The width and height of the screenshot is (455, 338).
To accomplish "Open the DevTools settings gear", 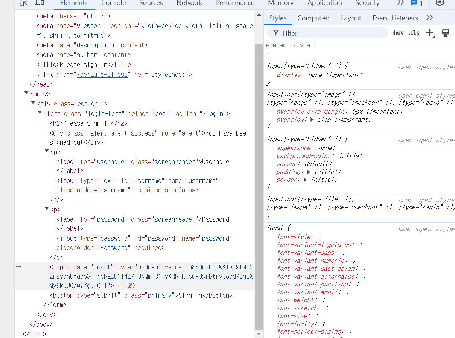I will pos(440,3).
